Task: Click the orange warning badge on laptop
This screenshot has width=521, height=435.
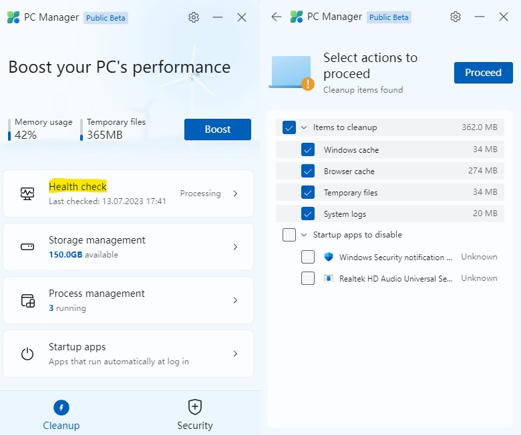Action: click(x=308, y=83)
